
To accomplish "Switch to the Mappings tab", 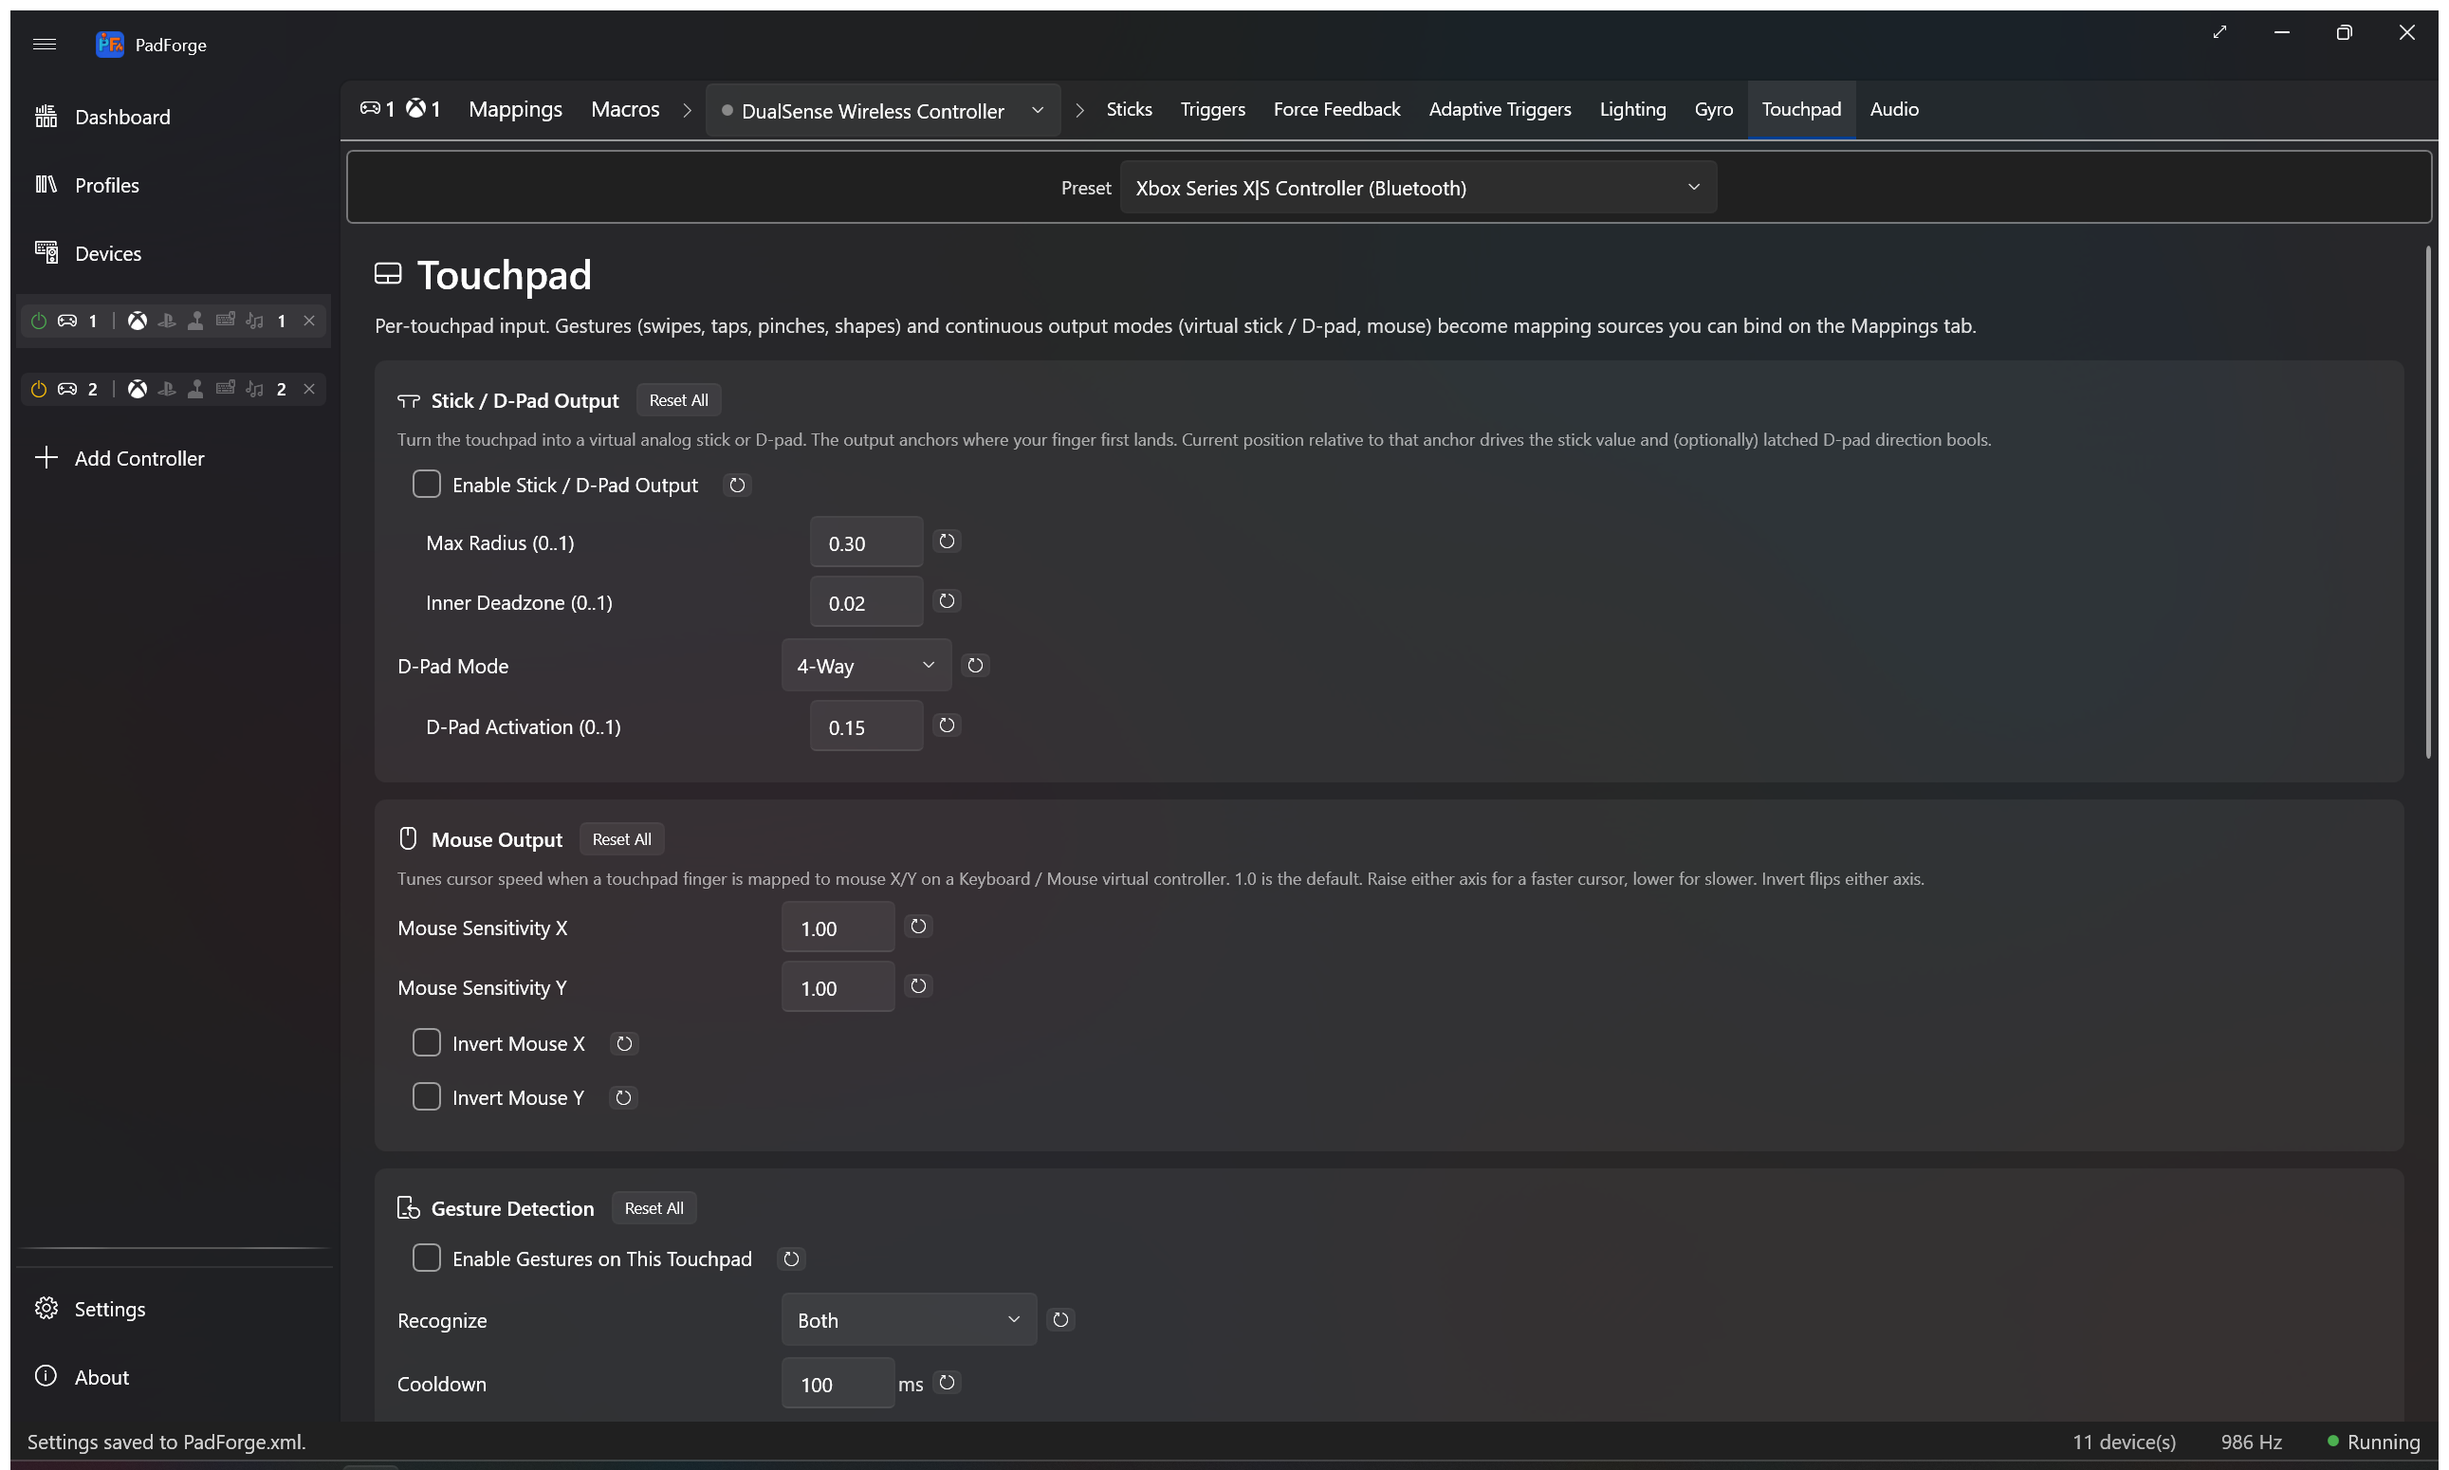I will pyautogui.click(x=515, y=109).
